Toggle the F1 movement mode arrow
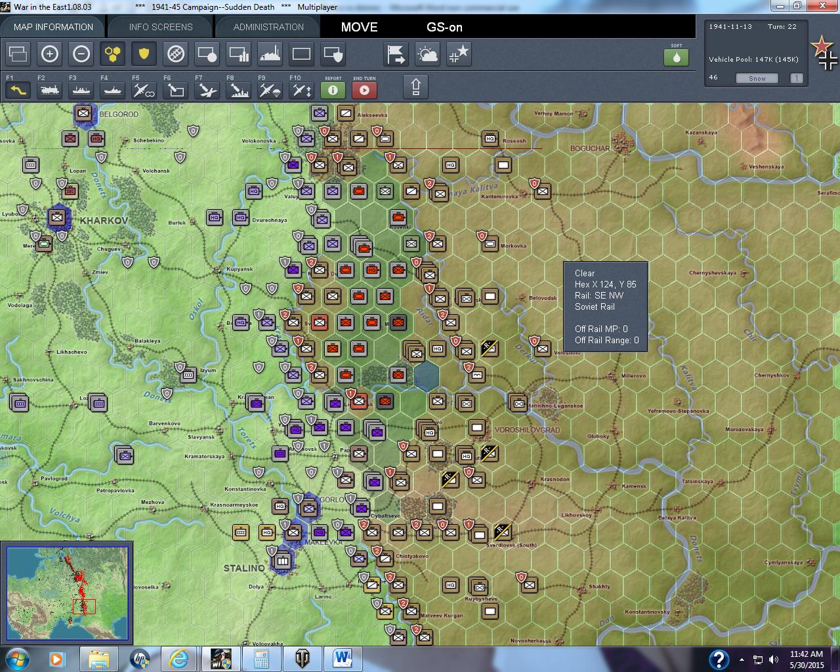Viewport: 840px width, 672px height. coord(17,90)
